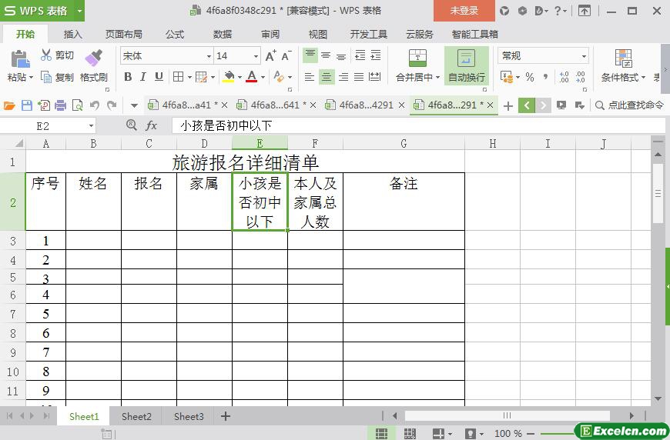Click the Merge and Center icon
The width and height of the screenshot is (670, 440).
coord(417,58)
